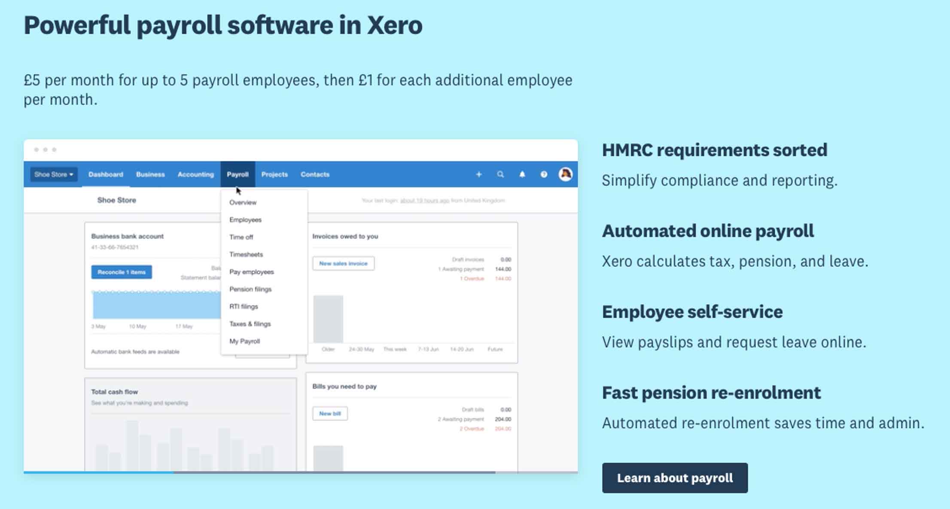Viewport: 950px width, 509px height.
Task: Select Overview in the Payroll dropdown
Action: click(x=243, y=202)
